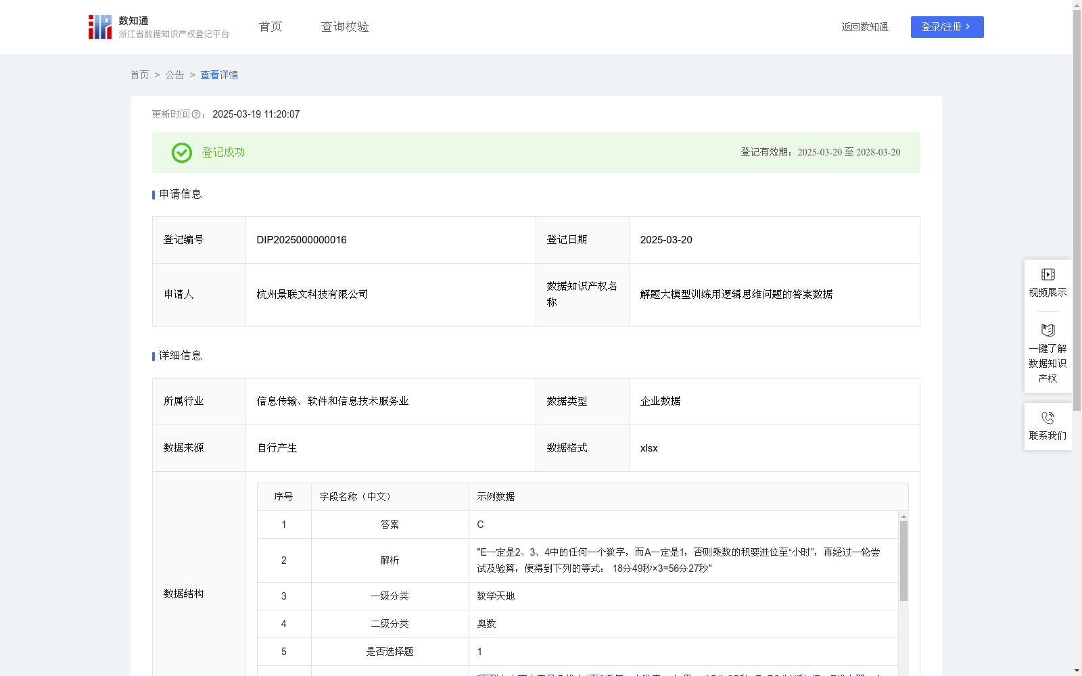Open 一键了解数据知识产权 guide icon
Image resolution: width=1082 pixels, height=676 pixels.
pyautogui.click(x=1048, y=330)
